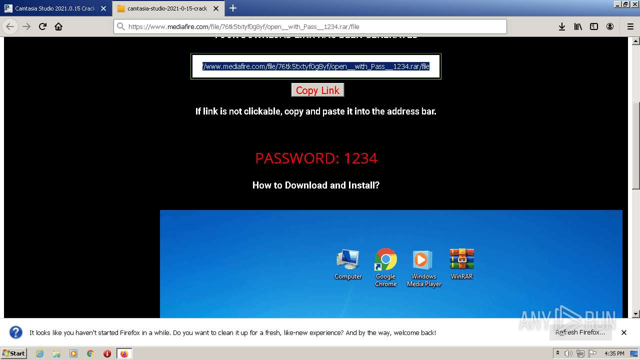Click the WinRAR icon in the image
The width and height of the screenshot is (640, 360).
[x=461, y=264]
